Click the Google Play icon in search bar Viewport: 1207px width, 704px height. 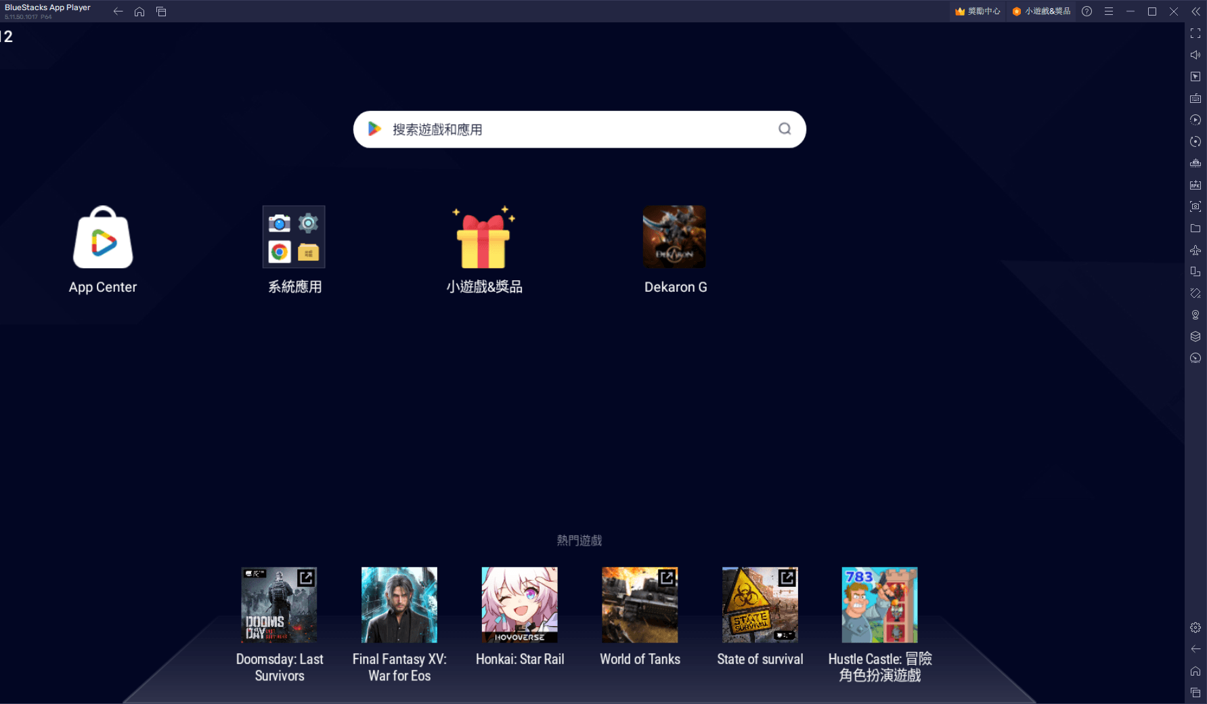374,129
